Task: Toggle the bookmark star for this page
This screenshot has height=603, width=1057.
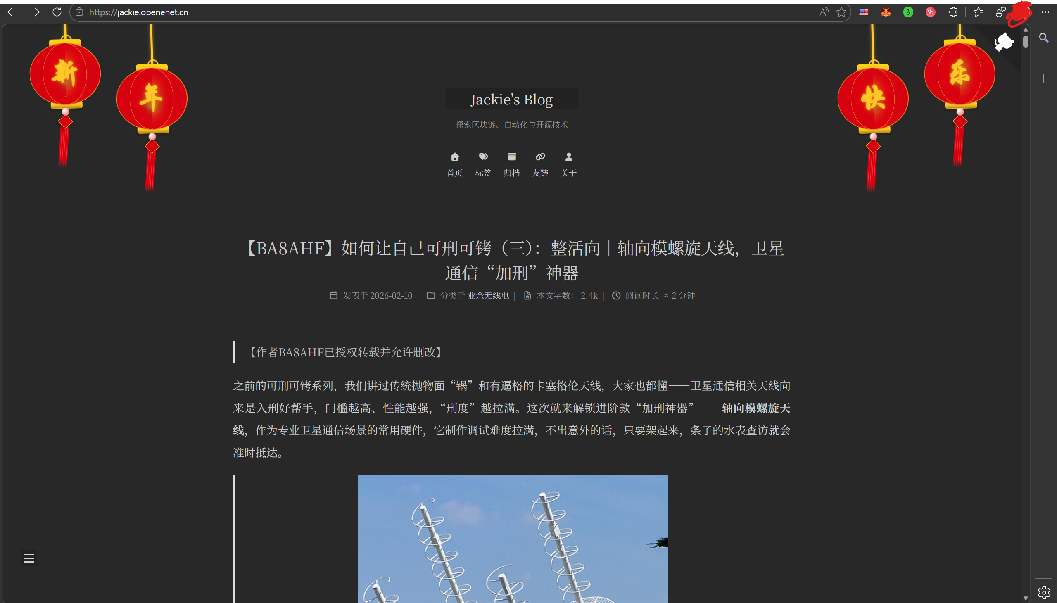Action: tap(841, 12)
